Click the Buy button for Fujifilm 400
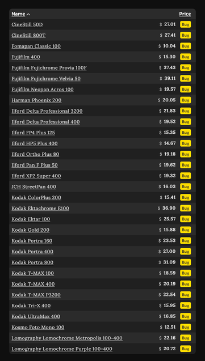The image size is (205, 361). point(185,57)
